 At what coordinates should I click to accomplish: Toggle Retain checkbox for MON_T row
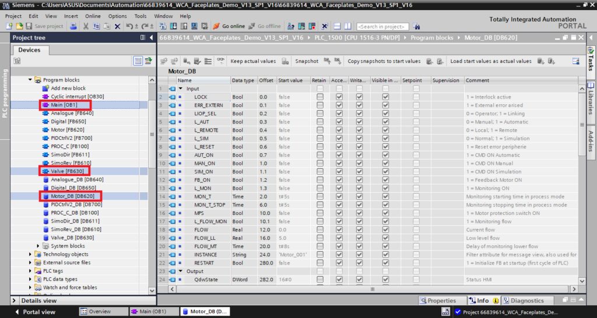[320, 197]
